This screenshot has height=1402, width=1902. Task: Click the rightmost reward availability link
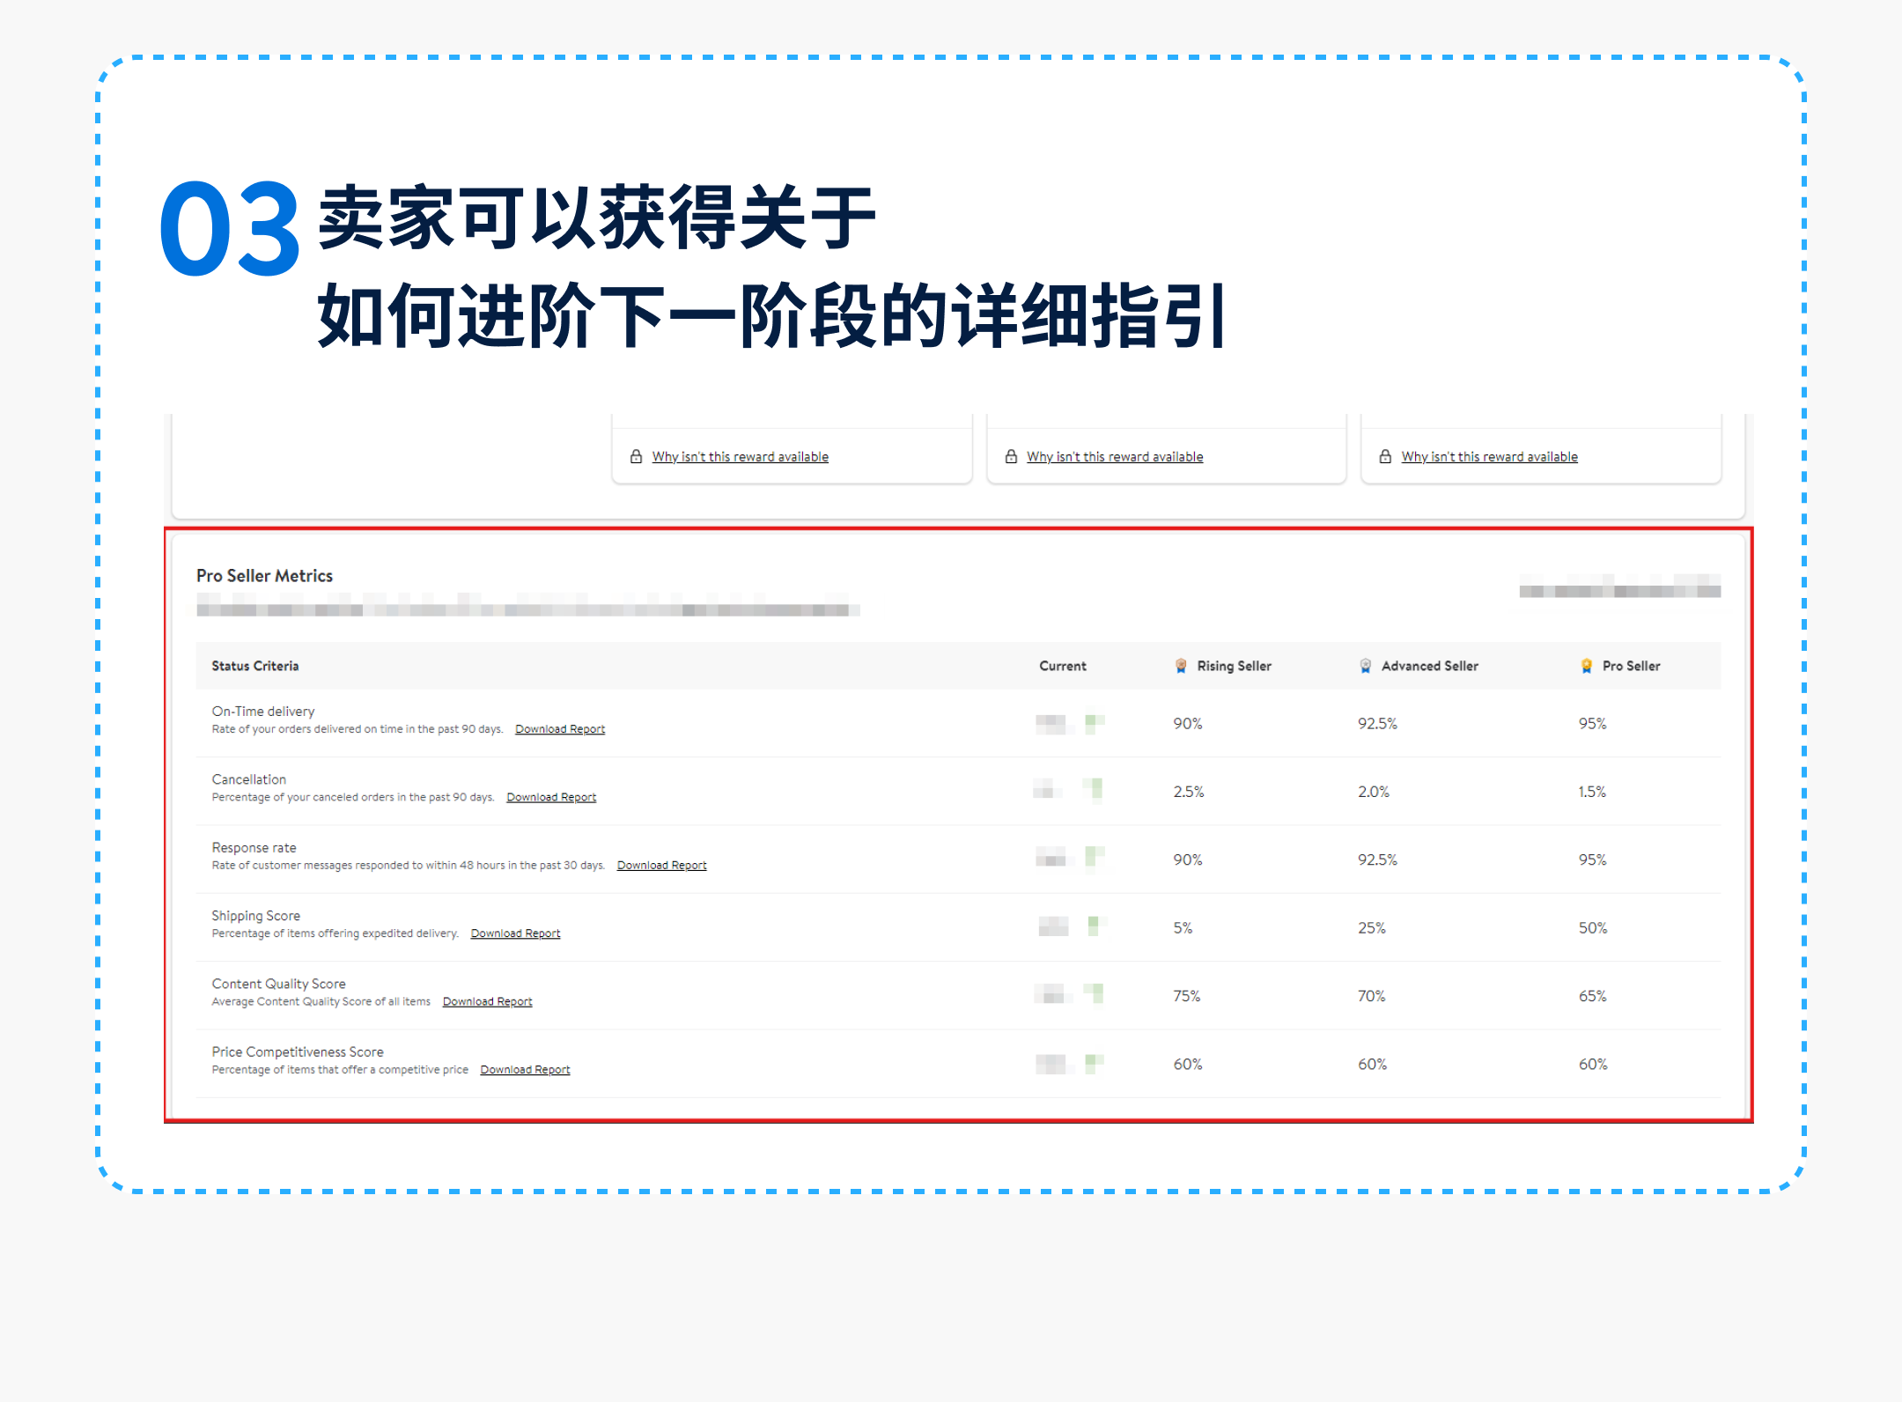1489,456
